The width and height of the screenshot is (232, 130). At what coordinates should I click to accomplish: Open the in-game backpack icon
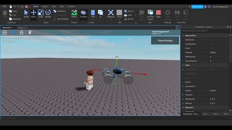click(x=21, y=32)
